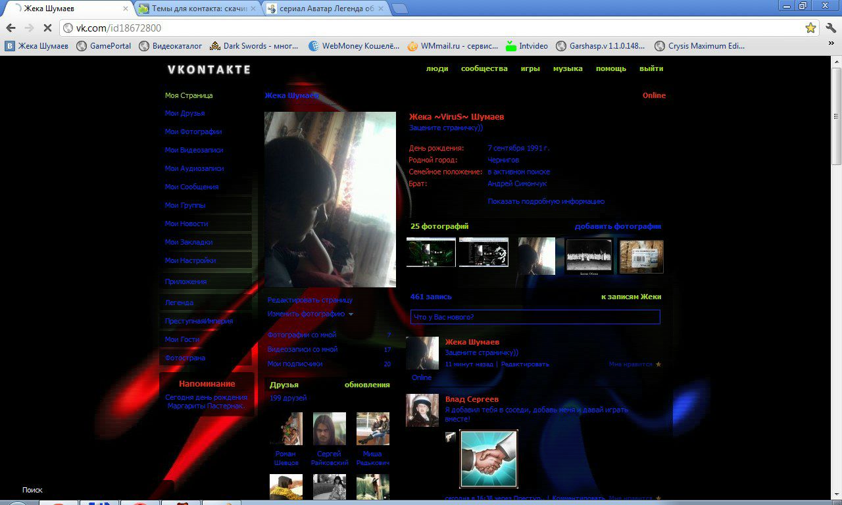This screenshot has height=505, width=842.
Task: Click the small gun icon in Влад Сергеев's post
Action: pyautogui.click(x=451, y=437)
